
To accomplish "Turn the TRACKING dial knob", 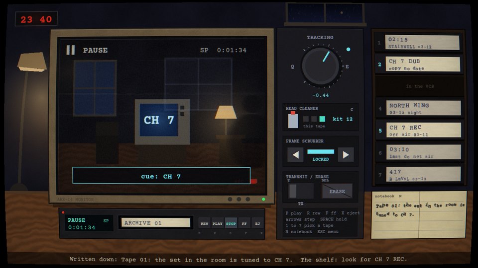I will point(320,66).
